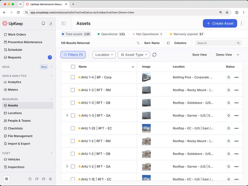Viewport: 248px width, 186px height.
Task: Click the sort direction arrows icon
Action: tap(138, 43)
